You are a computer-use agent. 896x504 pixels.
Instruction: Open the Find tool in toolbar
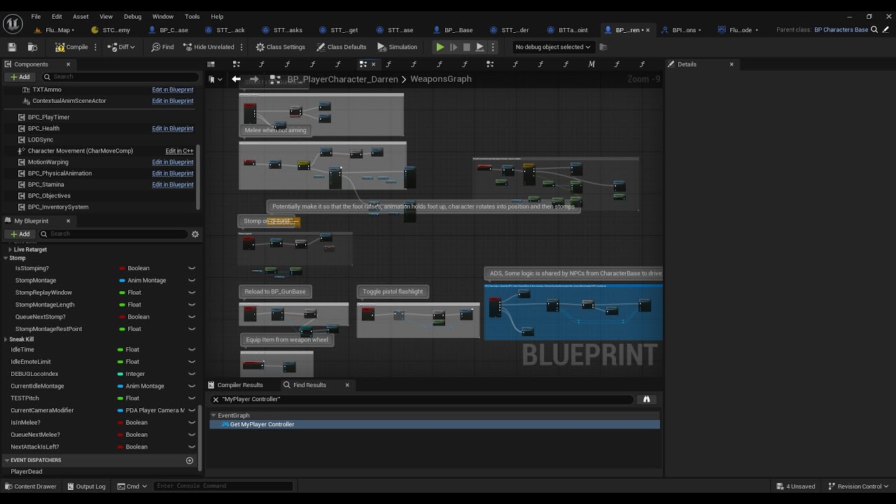click(x=162, y=47)
